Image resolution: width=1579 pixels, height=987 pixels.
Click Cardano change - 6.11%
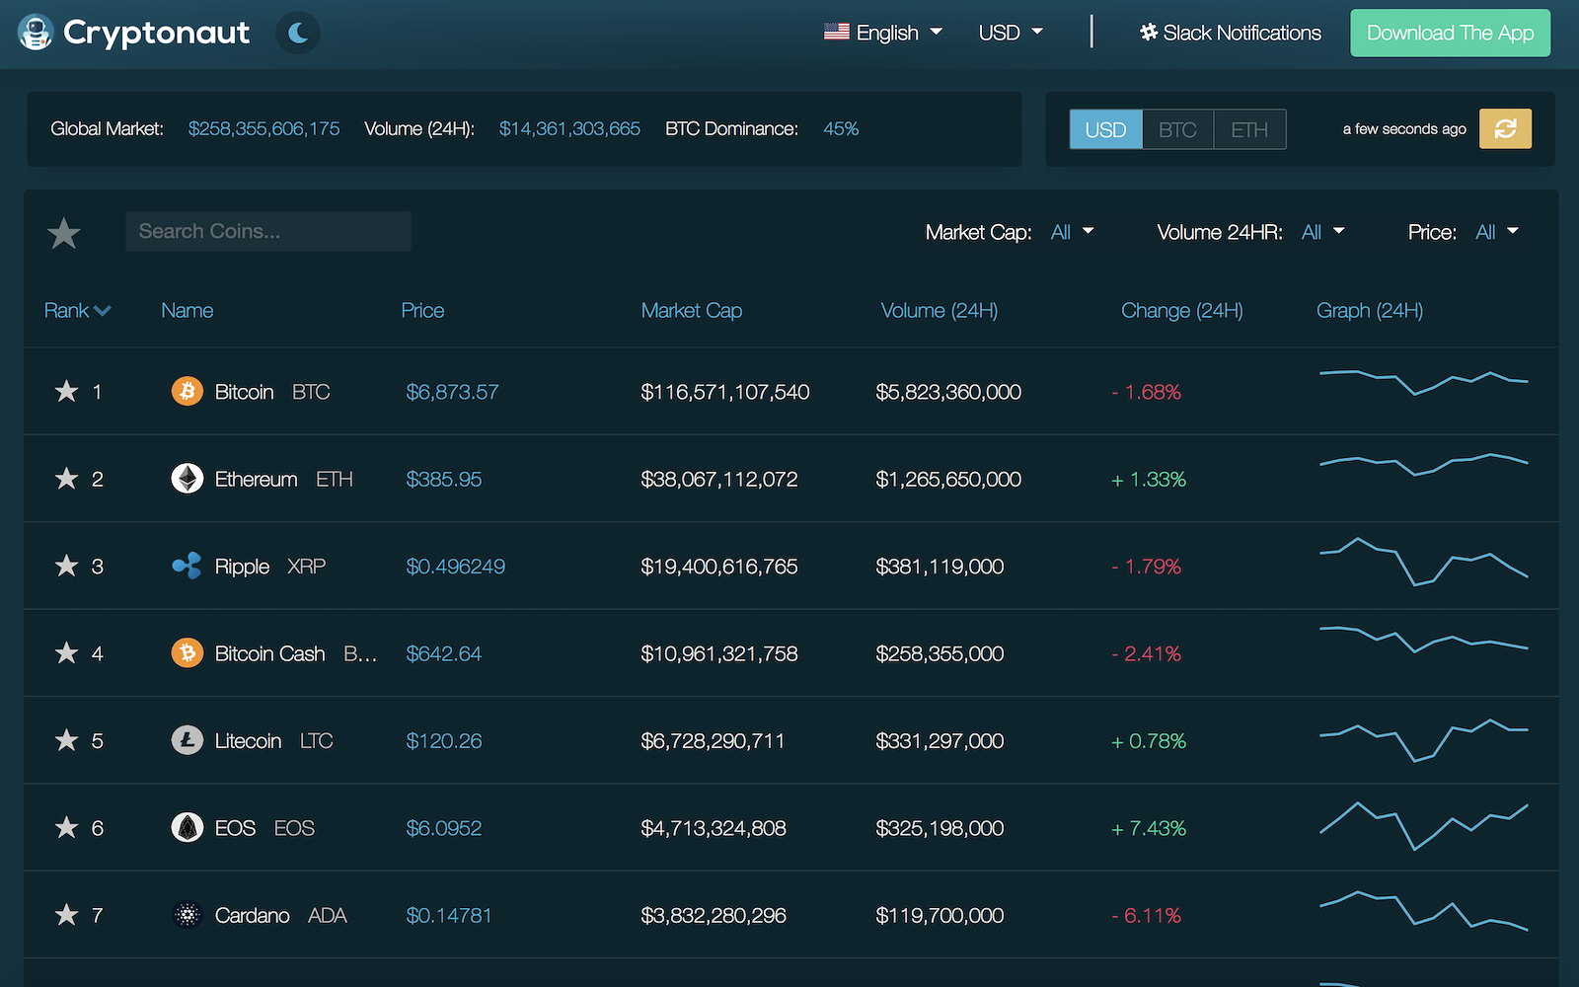coord(1146,915)
